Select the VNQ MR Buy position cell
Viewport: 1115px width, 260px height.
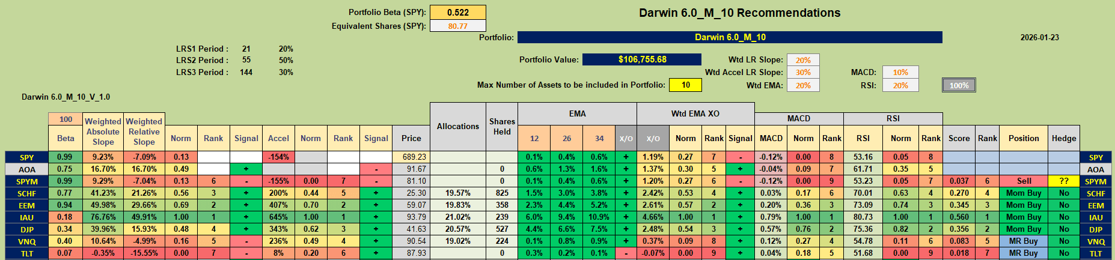1024,241
